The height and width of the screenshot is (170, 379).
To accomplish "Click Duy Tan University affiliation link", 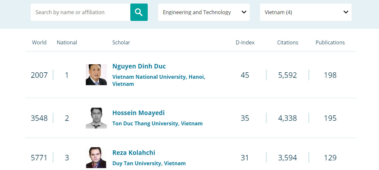I will tap(149, 163).
